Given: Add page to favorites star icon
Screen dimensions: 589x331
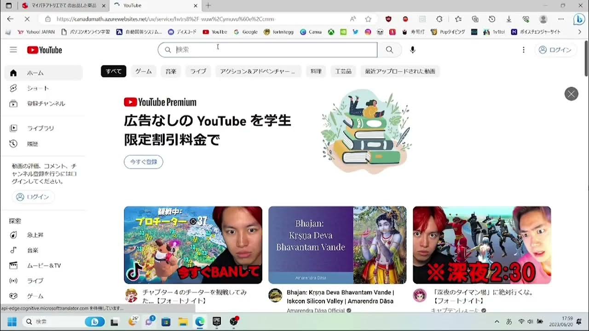Looking at the screenshot, I should (368, 19).
